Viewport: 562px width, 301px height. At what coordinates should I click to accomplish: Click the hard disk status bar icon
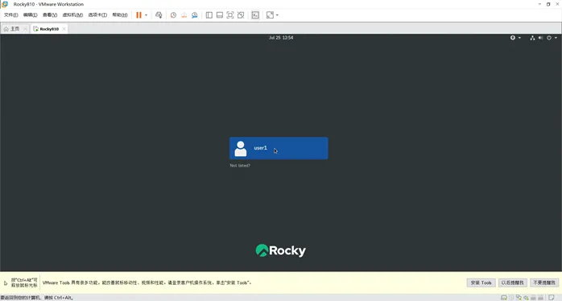[x=503, y=298]
